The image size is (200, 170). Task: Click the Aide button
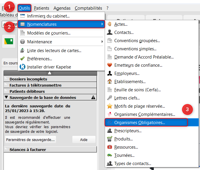pyautogui.click(x=84, y=140)
